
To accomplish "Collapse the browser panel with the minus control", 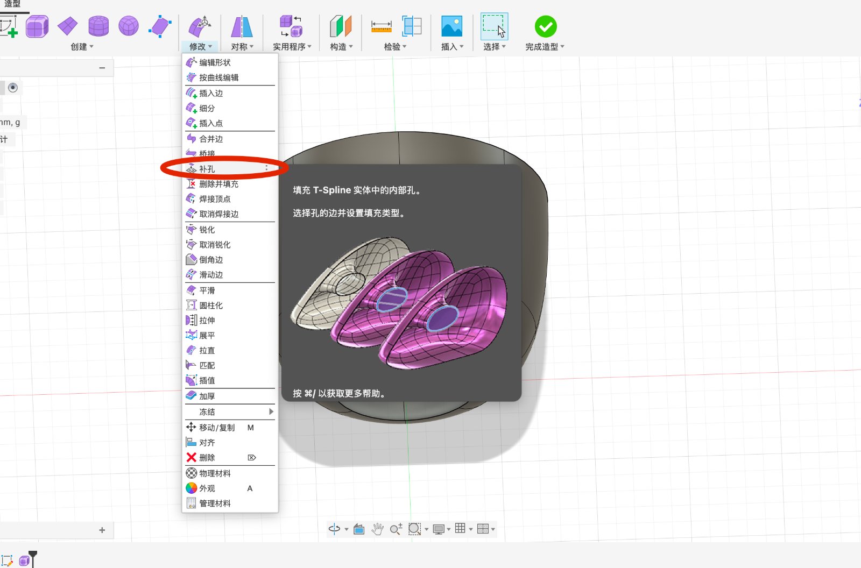I will [102, 67].
